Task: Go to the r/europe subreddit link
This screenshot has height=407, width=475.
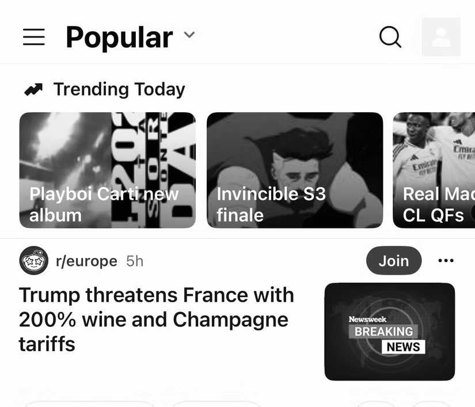Action: coord(86,261)
